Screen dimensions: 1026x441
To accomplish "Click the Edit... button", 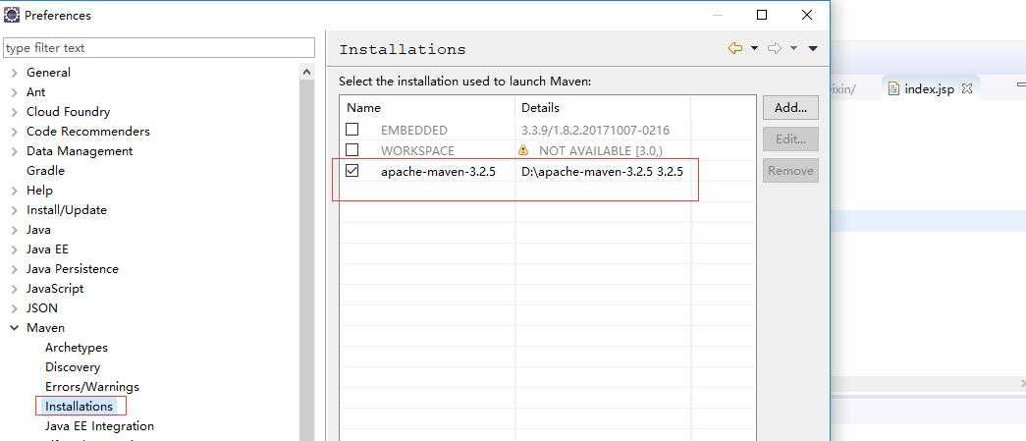I will click(790, 138).
